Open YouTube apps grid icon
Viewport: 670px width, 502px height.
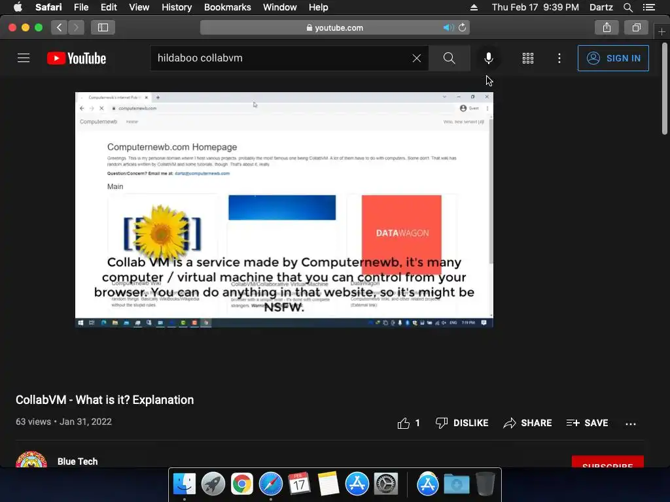[528, 58]
